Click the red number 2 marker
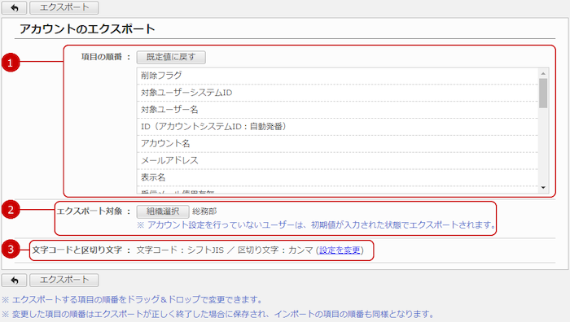This screenshot has width=570, height=322. pyautogui.click(x=11, y=210)
